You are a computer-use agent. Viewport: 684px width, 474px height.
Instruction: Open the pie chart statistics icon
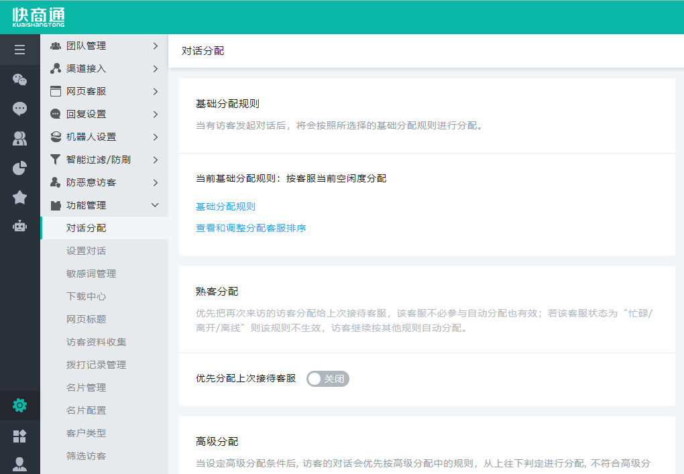[19, 168]
